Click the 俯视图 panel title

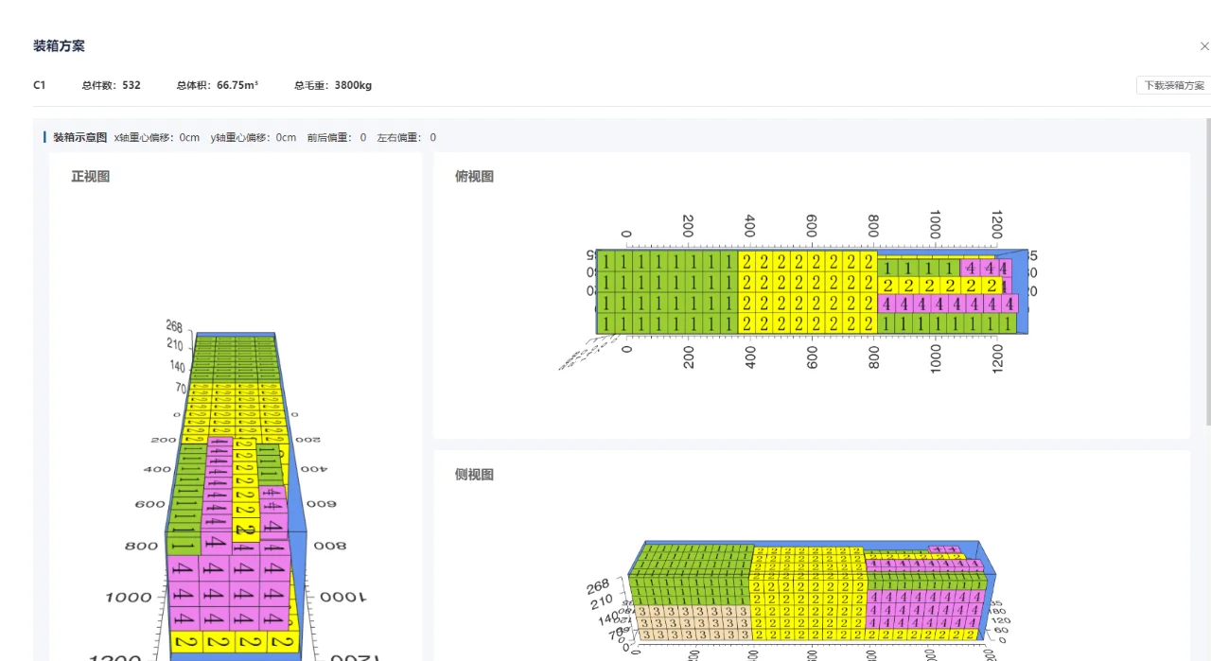(x=475, y=177)
